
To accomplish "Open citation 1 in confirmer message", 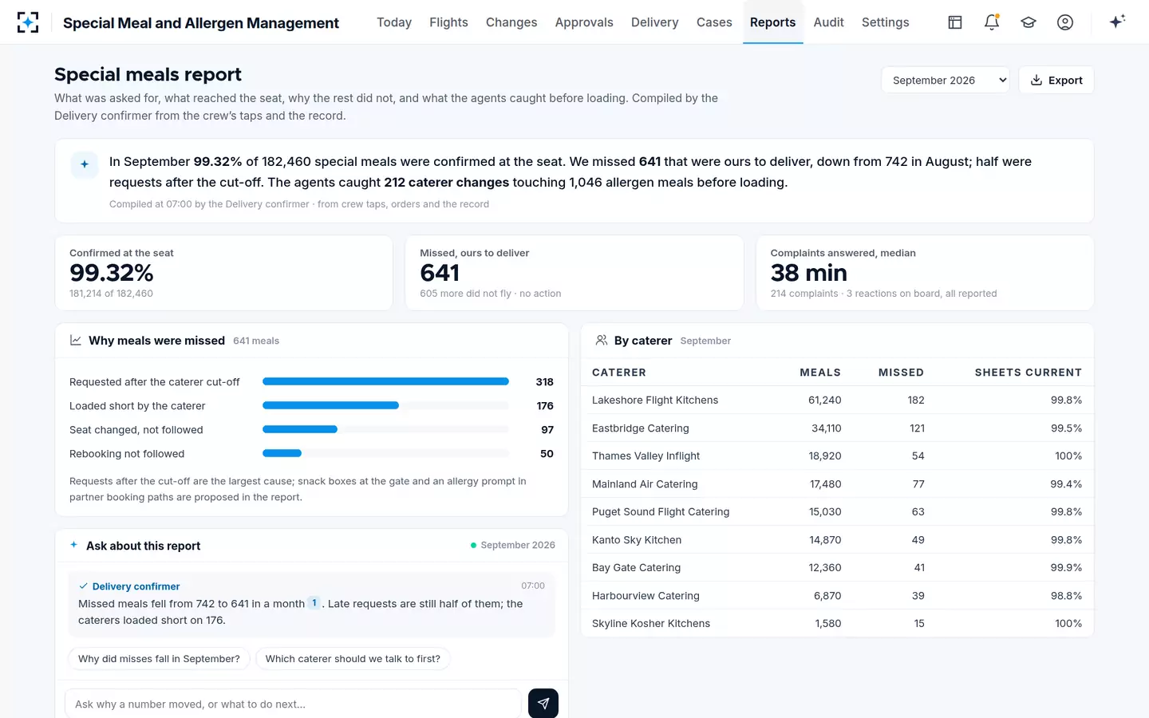I will click(314, 603).
